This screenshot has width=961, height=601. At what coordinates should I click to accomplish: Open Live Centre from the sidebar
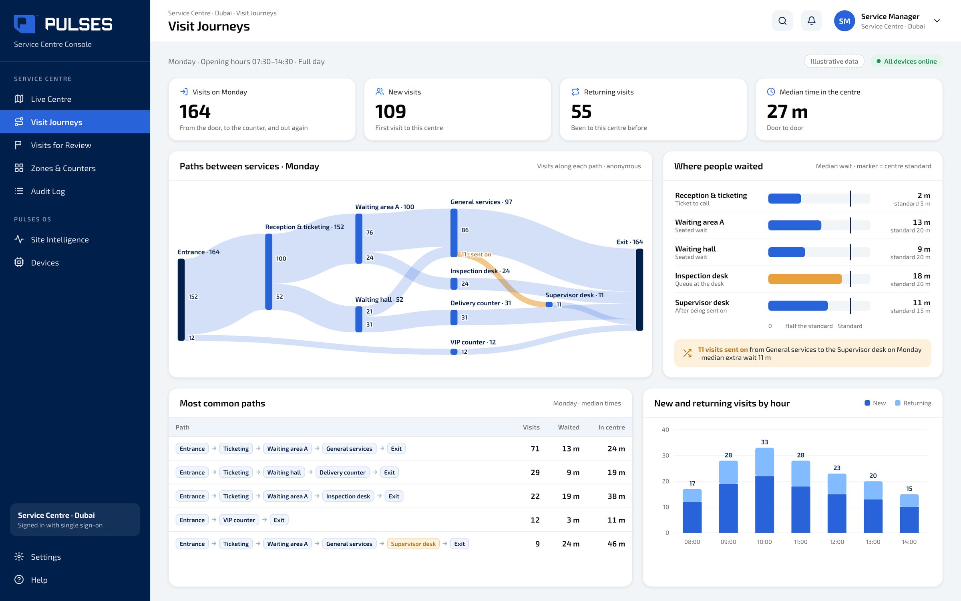75,99
